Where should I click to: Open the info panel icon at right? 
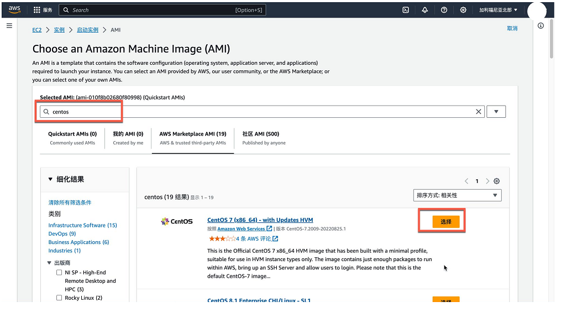click(x=541, y=26)
